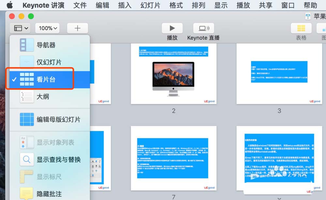
Task: Open the 100% zoom dropdown
Action: click(47, 28)
